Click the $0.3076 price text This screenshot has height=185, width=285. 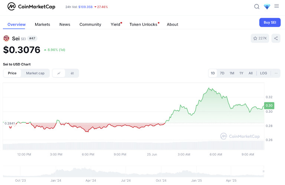pos(22,50)
